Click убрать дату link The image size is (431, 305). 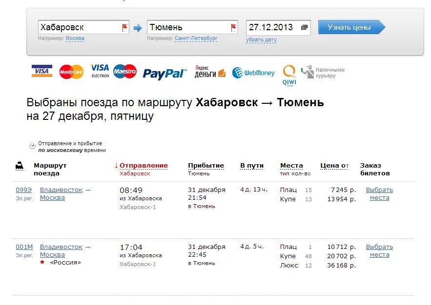[x=261, y=40]
